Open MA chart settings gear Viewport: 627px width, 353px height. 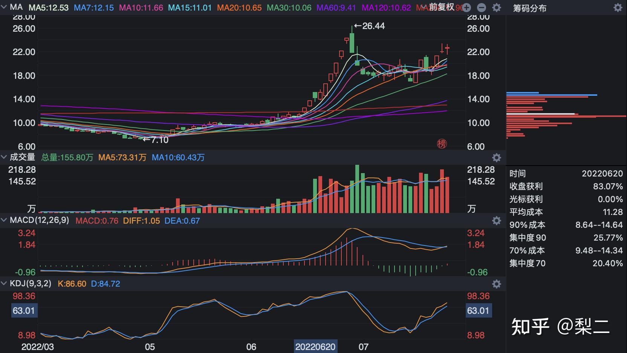tap(497, 8)
